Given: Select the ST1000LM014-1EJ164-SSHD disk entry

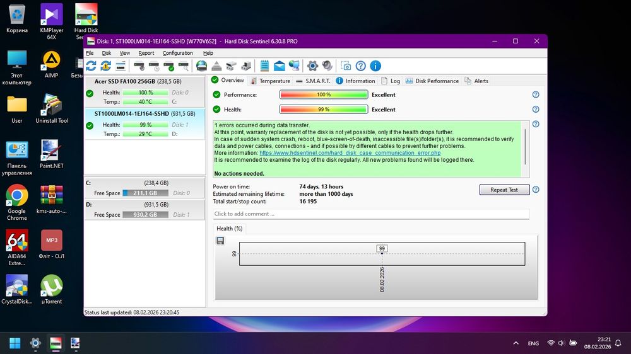Looking at the screenshot, I should tap(145, 123).
